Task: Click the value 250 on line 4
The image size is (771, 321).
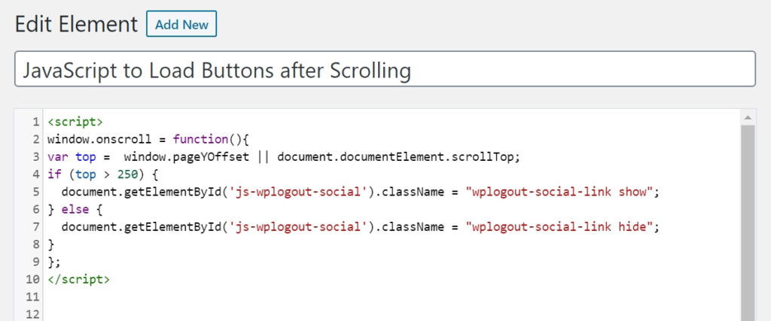Action: pyautogui.click(x=127, y=174)
